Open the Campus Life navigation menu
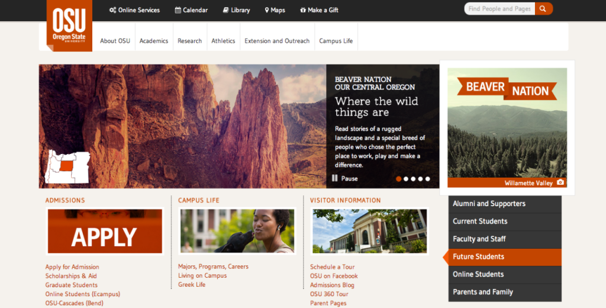The width and height of the screenshot is (606, 308). (x=336, y=41)
